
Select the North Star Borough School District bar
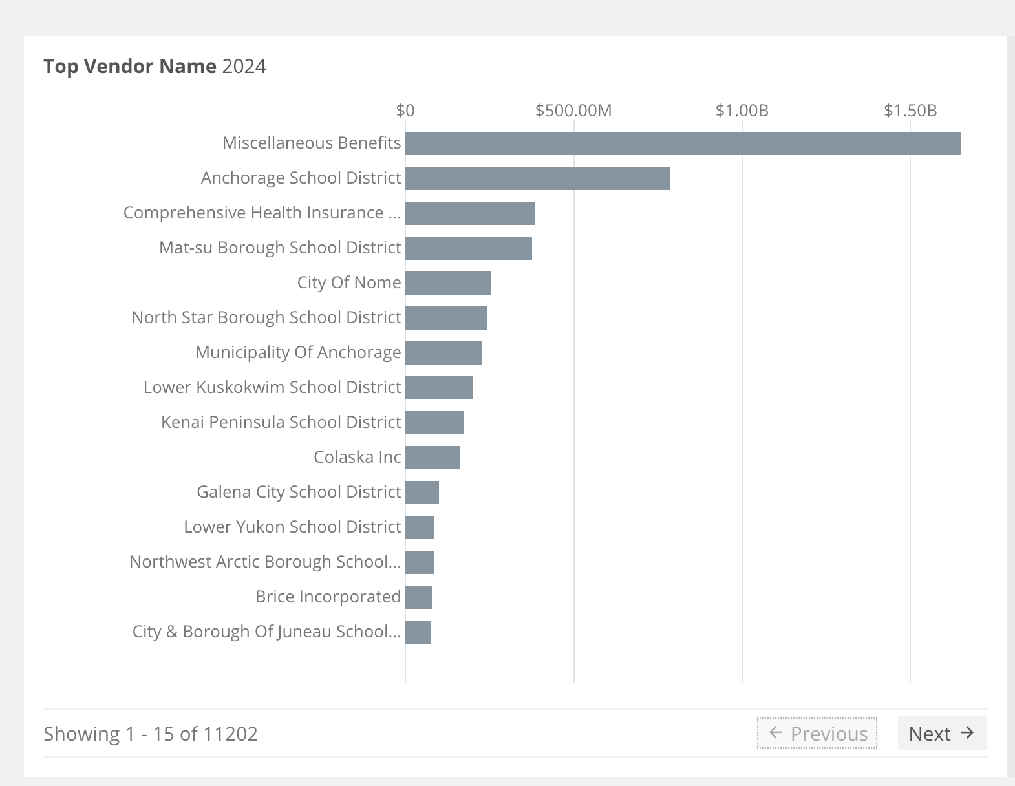446,318
